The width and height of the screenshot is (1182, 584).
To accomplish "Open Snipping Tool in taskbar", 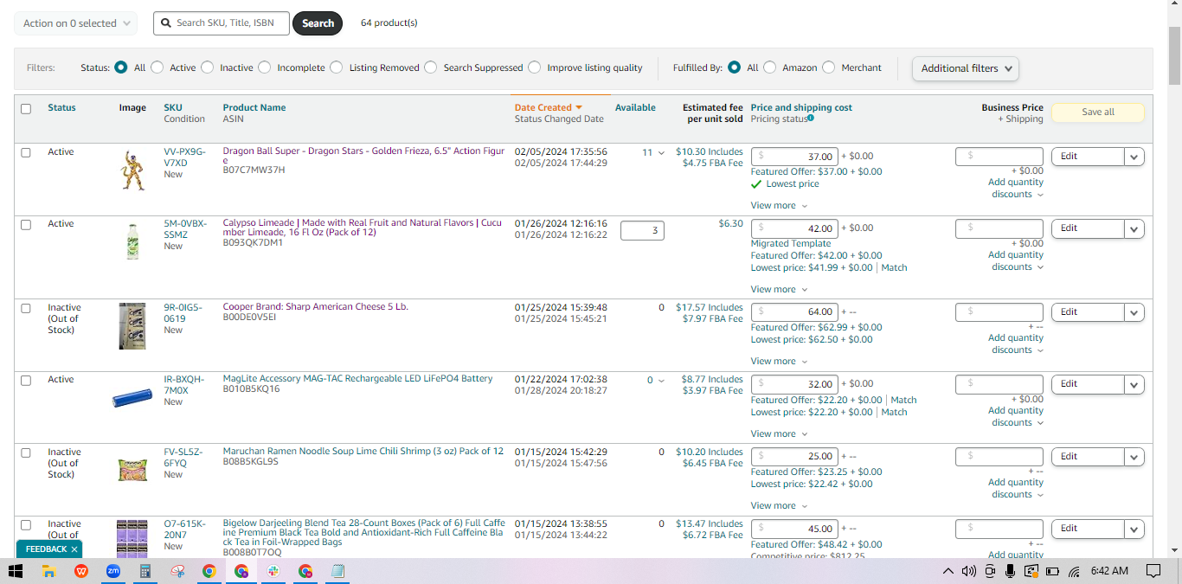I will pos(177,571).
